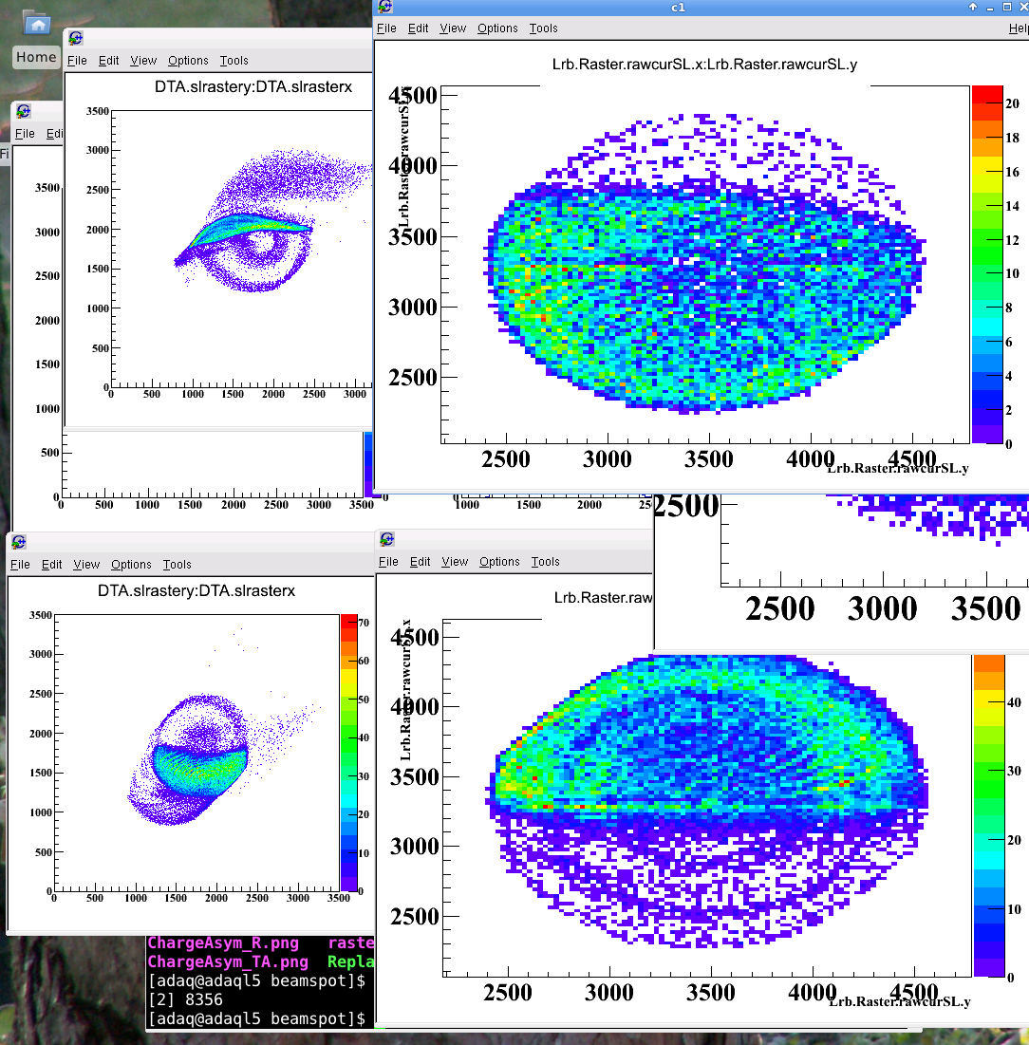This screenshot has height=1045, width=1029.
Task: Open File menu in the c1 window
Action: pyautogui.click(x=386, y=28)
